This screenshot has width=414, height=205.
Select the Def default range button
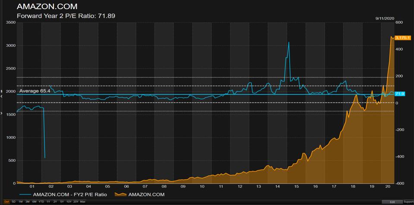pos(6,202)
